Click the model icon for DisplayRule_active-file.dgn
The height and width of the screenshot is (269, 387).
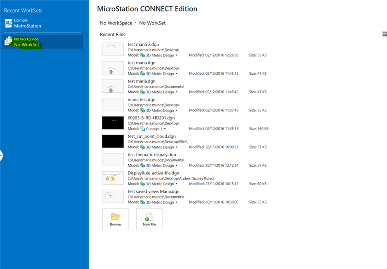coord(143,184)
